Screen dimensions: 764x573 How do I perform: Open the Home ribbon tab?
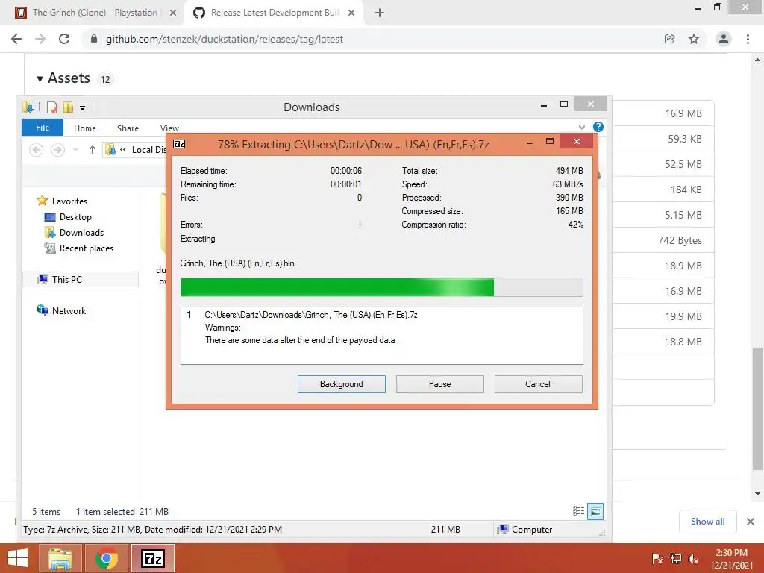coord(85,128)
